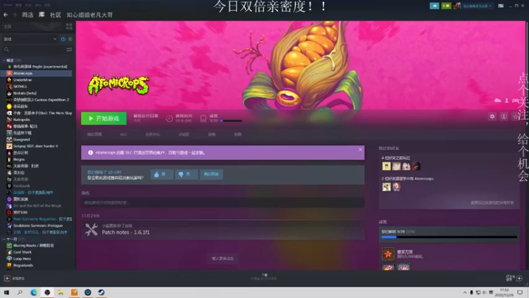Select UnderMine in the library list

pos(22,80)
